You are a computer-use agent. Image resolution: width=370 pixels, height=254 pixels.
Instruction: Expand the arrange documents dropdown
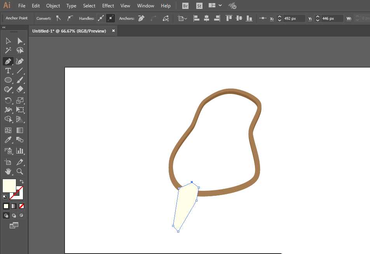[x=220, y=6]
